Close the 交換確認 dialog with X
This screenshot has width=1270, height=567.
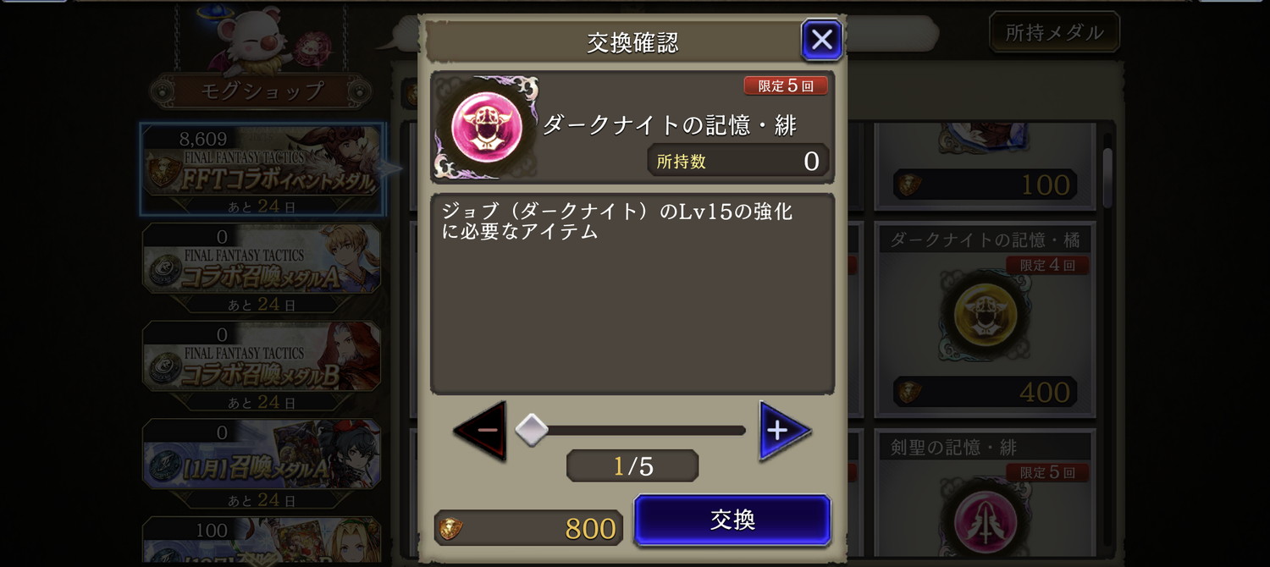click(x=821, y=39)
